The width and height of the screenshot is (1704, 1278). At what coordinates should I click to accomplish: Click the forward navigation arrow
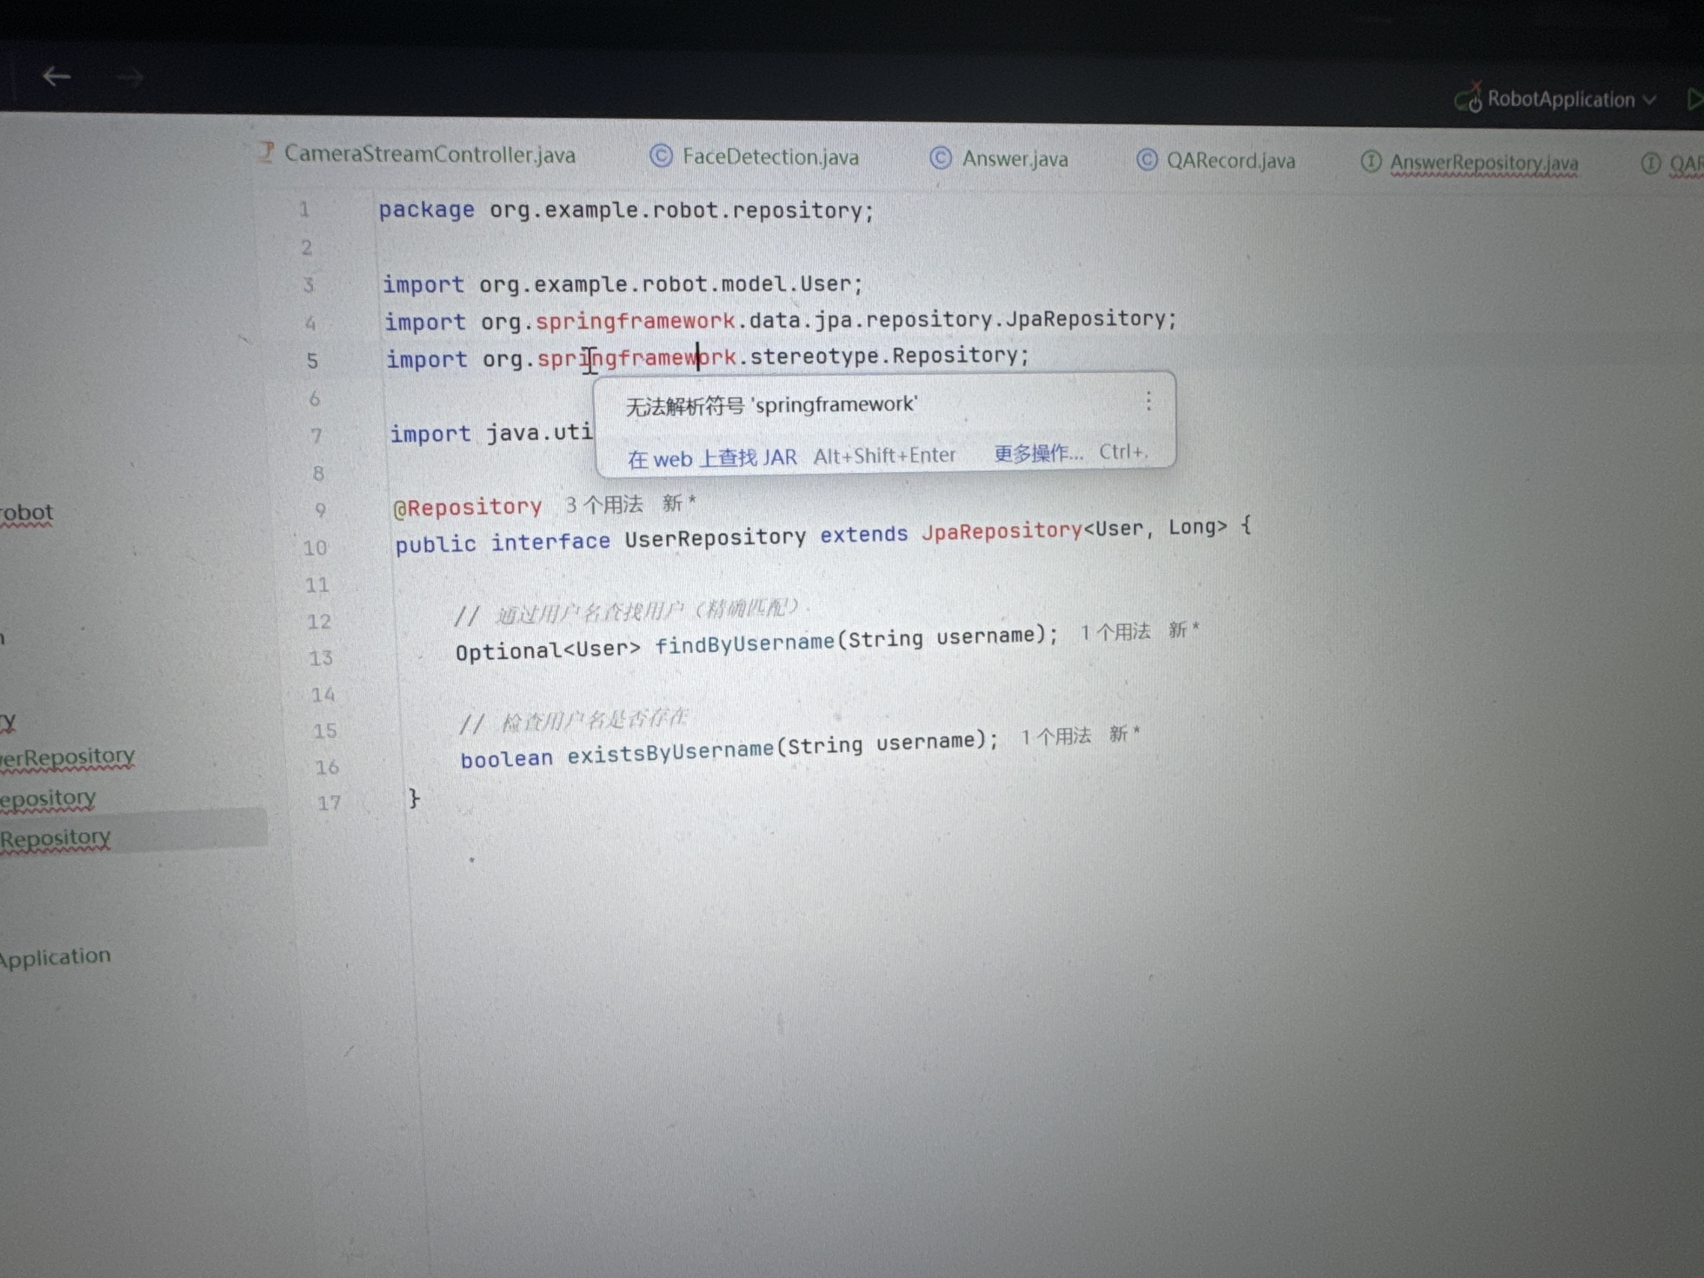point(129,76)
